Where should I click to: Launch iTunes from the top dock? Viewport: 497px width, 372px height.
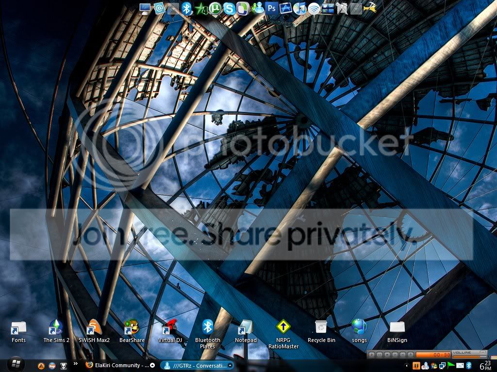(299, 9)
